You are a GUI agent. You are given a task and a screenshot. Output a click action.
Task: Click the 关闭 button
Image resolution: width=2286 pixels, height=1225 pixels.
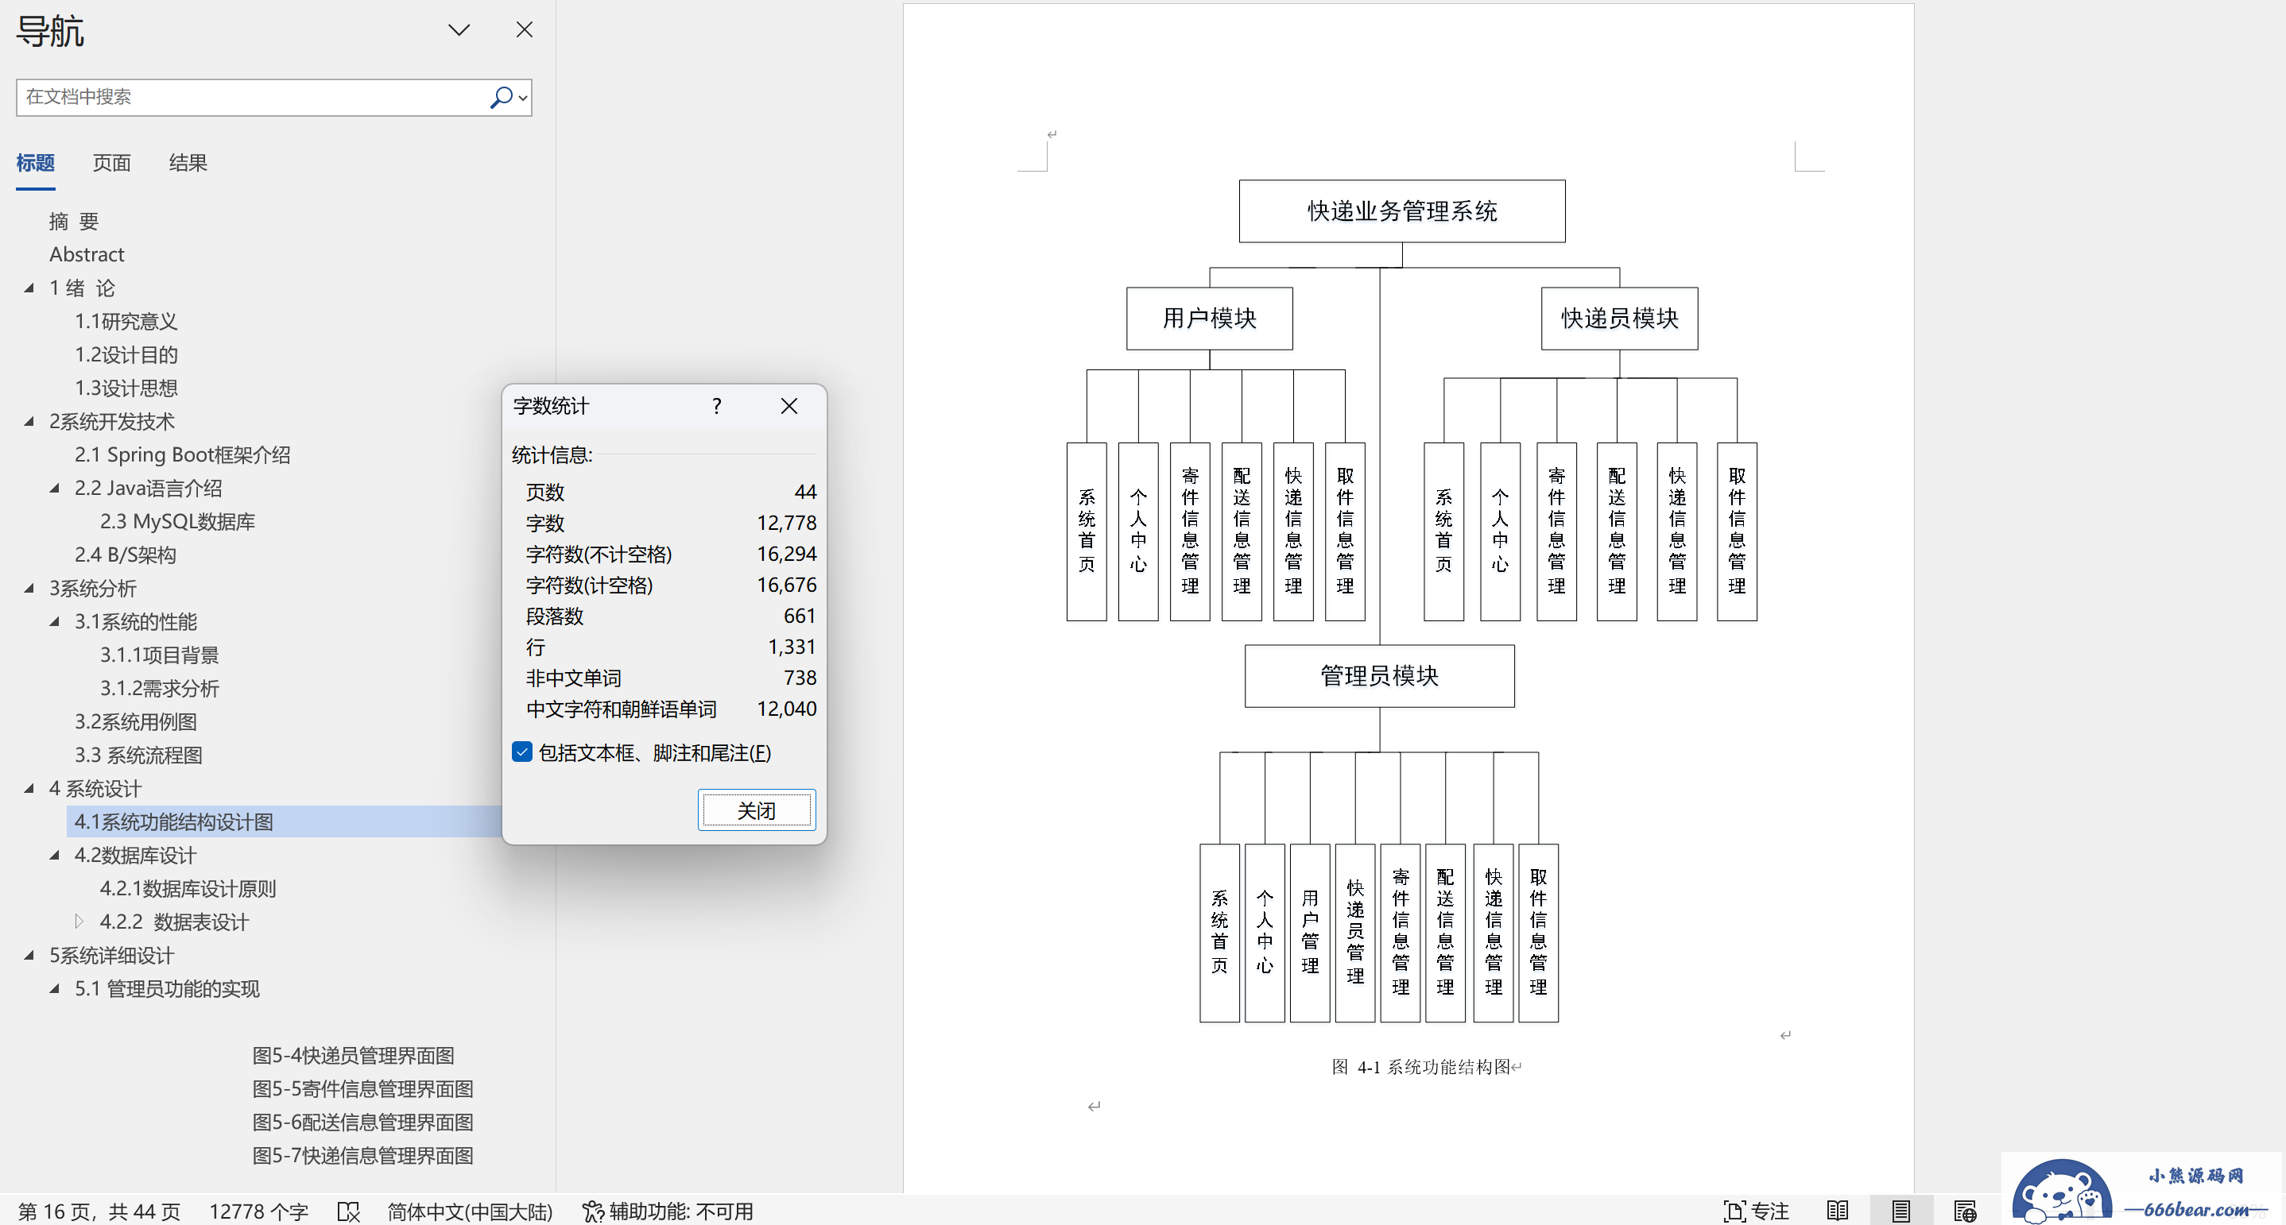[x=757, y=811]
